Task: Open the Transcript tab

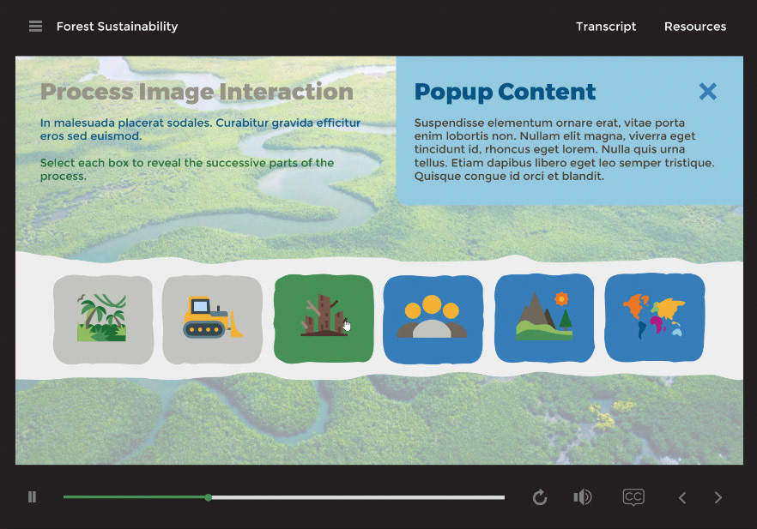Action: click(x=606, y=27)
